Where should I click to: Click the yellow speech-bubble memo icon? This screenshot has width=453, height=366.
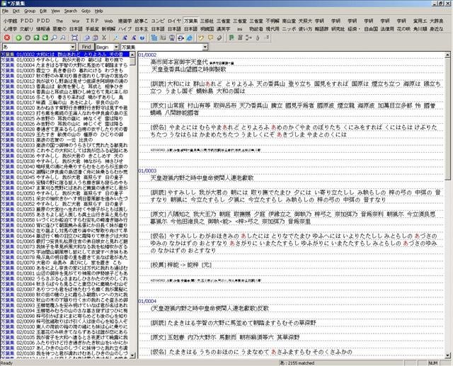click(x=211, y=38)
